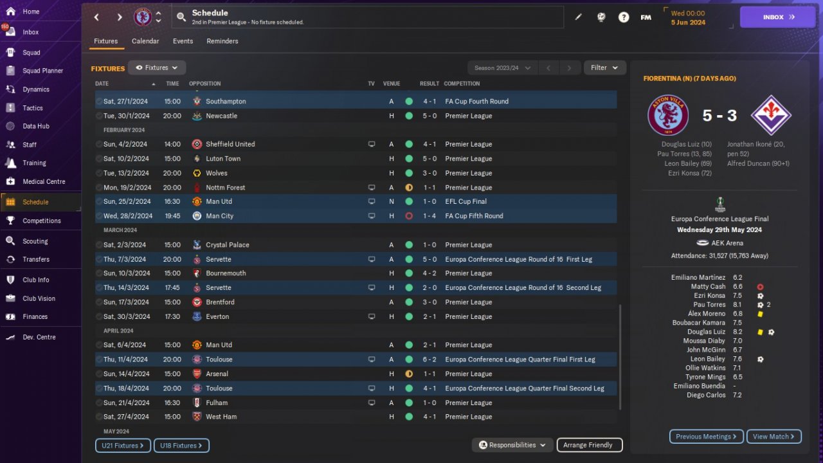The image size is (823, 463).
Task: Click the down chevron beside the club badge
Action: [x=159, y=21]
